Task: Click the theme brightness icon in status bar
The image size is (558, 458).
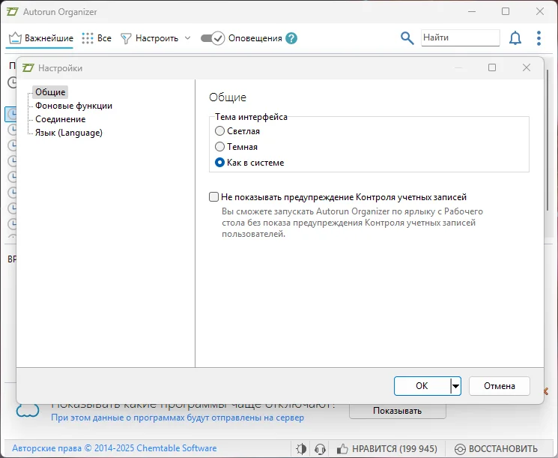Action: (301, 449)
